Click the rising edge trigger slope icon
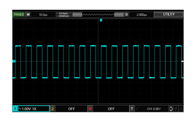 point(137,109)
